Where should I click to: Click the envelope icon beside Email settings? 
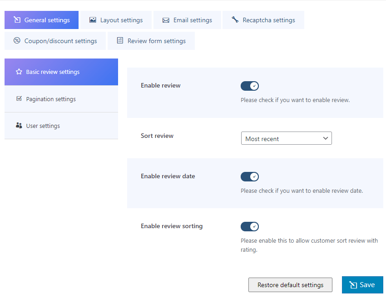coord(166,20)
